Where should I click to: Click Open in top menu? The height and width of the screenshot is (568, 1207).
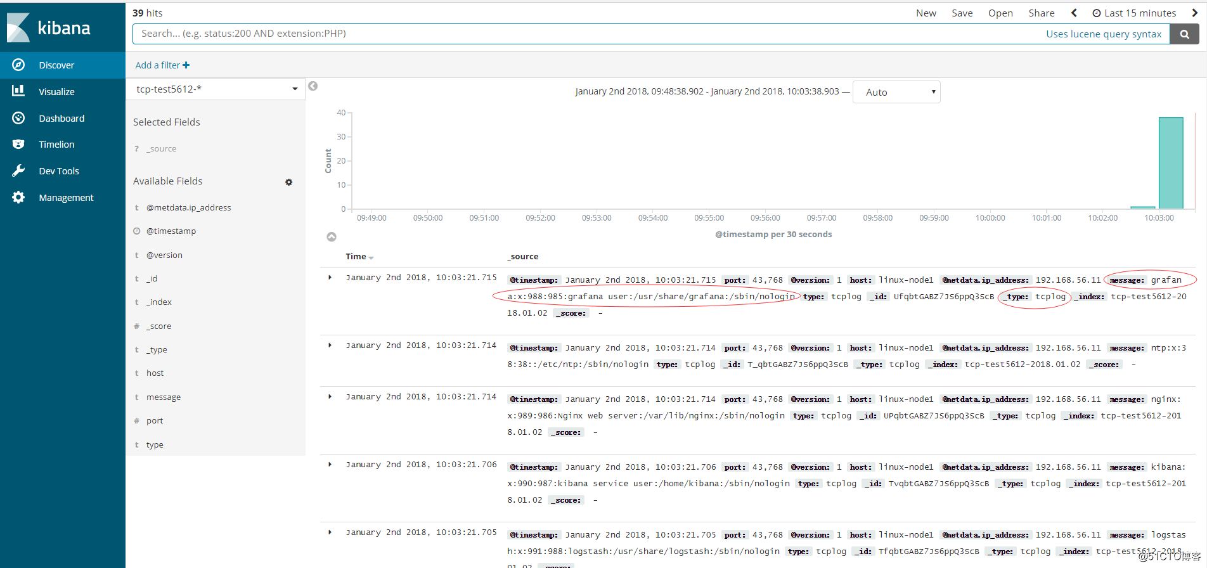pos(1000,13)
